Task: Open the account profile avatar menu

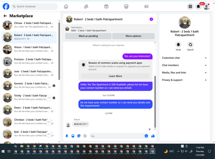Action: 206,6
